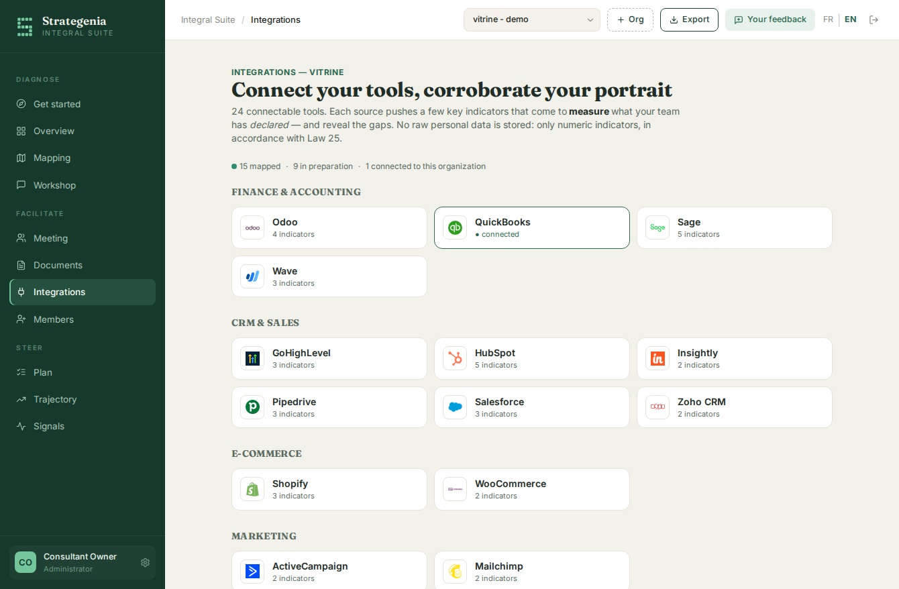
Task: Click the Overview grid icon
Action: [x=21, y=131]
